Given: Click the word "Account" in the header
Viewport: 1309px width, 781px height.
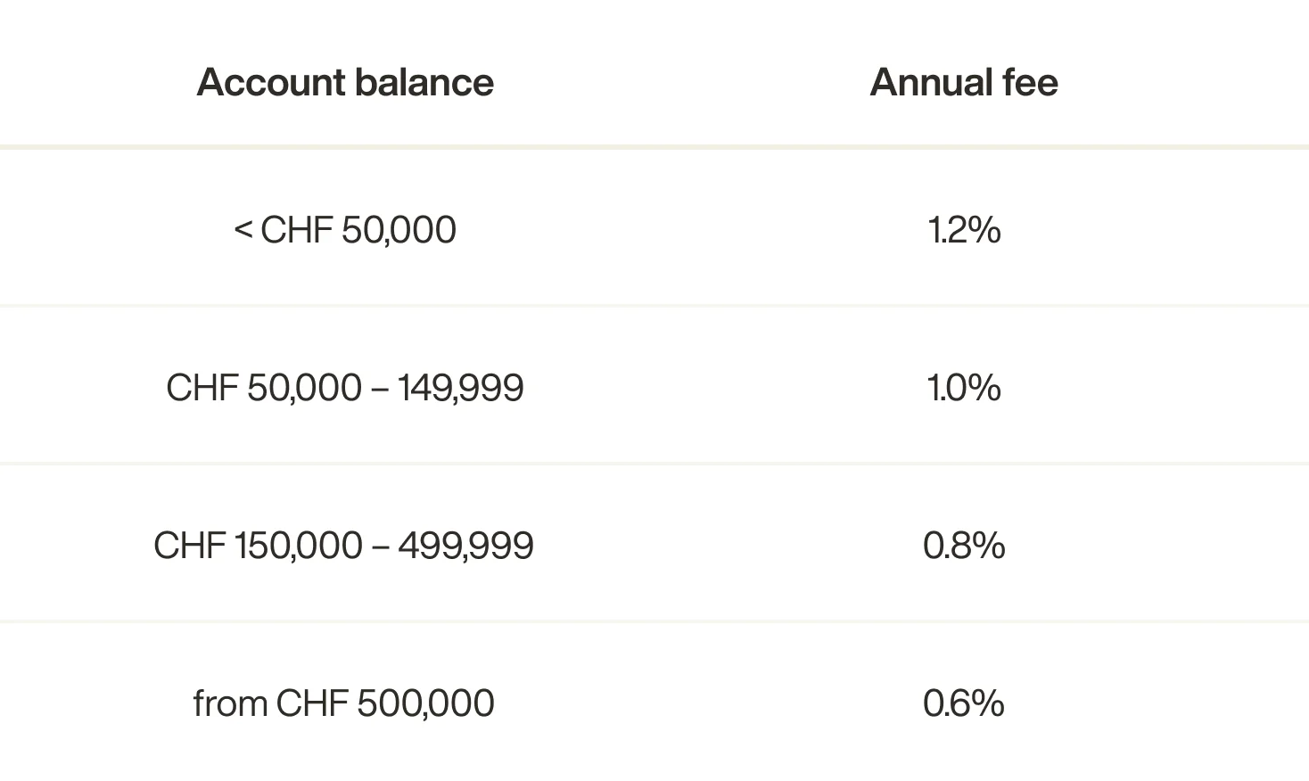Looking at the screenshot, I should [x=271, y=82].
